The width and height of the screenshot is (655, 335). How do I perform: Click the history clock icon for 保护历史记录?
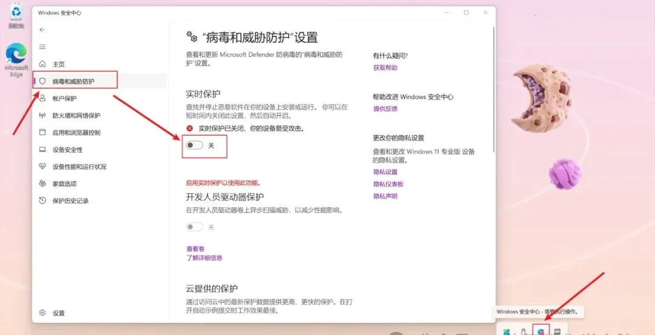[x=42, y=201]
